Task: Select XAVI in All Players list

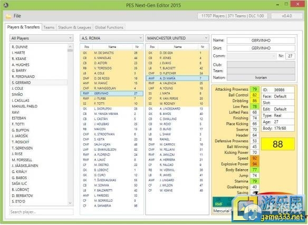Action: pos(38,112)
